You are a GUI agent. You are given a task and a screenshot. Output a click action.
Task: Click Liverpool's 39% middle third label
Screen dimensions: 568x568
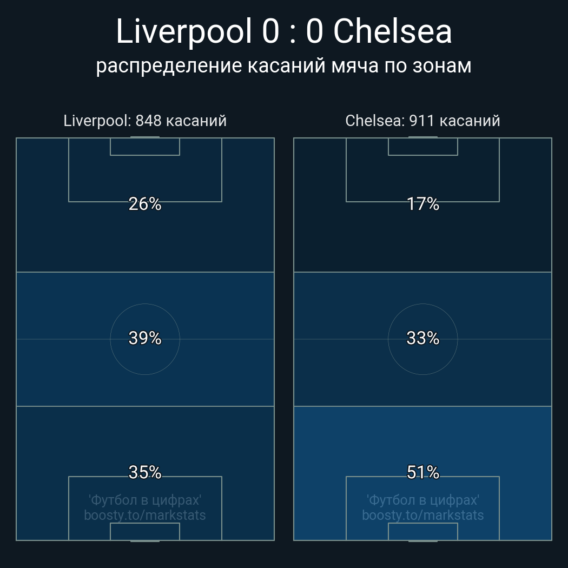click(145, 338)
